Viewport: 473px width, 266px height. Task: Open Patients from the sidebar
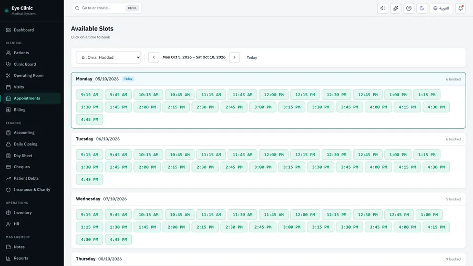pyautogui.click(x=32, y=53)
